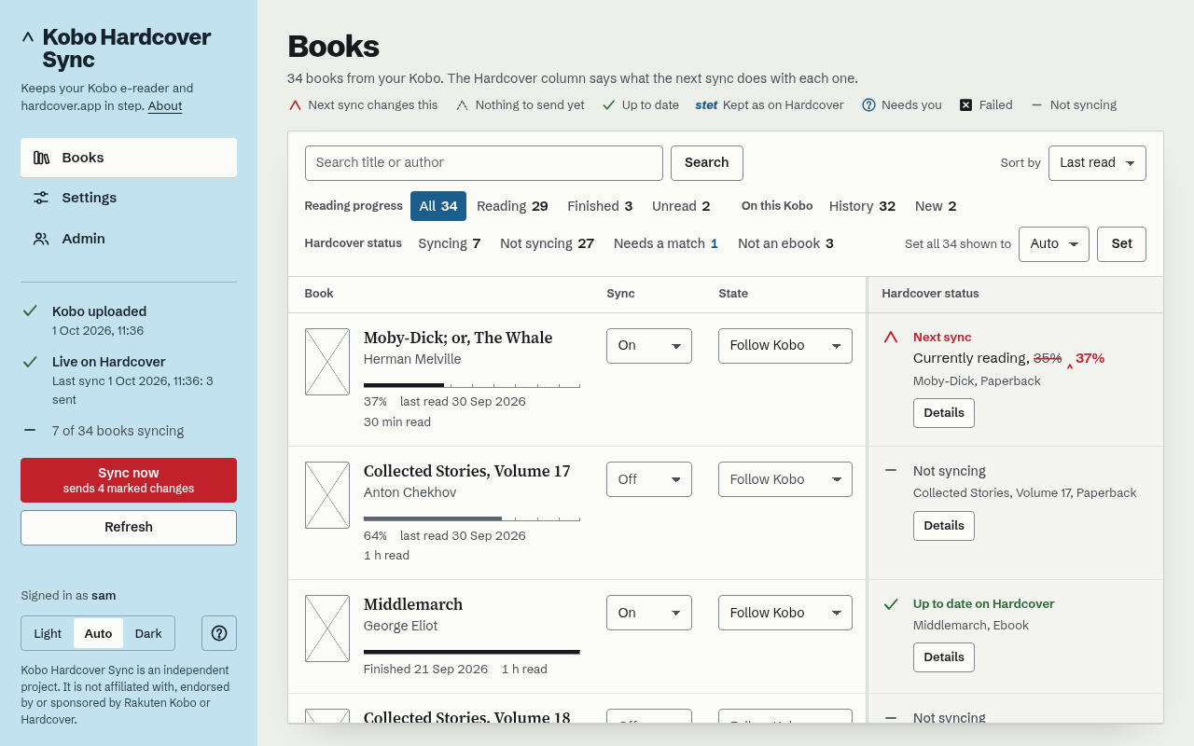Open the Books page in sidebar
The width and height of the screenshot is (1194, 746).
pos(129,158)
